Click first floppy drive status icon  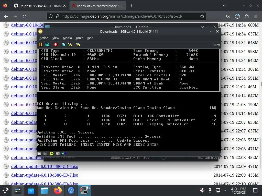pos(39,153)
